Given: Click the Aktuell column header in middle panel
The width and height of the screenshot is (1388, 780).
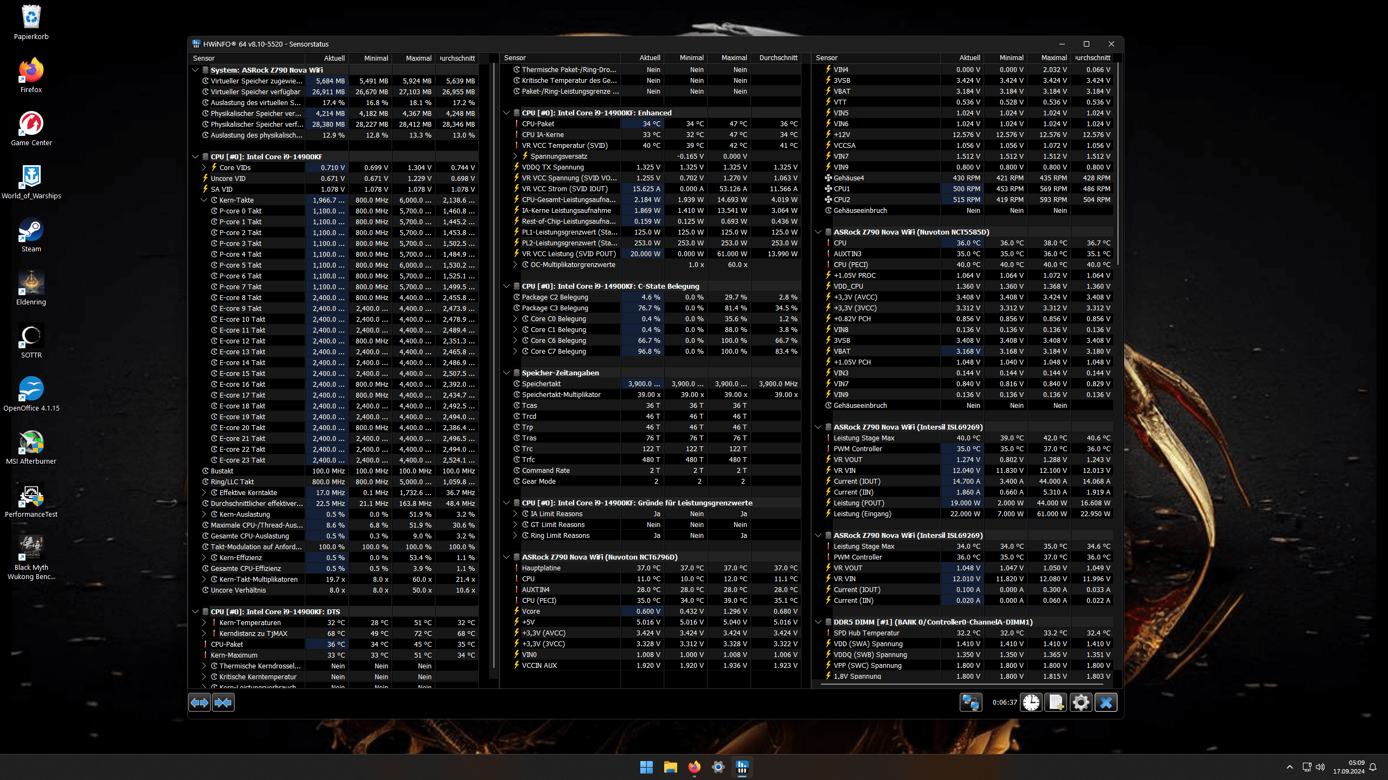Looking at the screenshot, I should coord(649,57).
